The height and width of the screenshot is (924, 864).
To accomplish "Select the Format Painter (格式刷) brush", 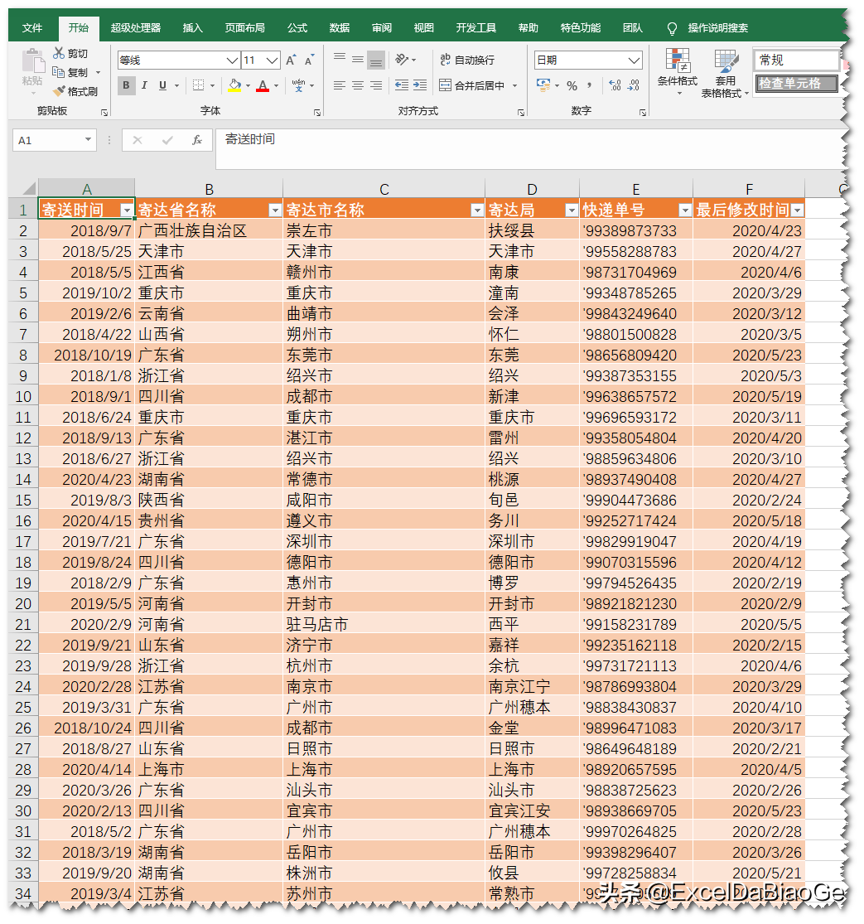I will (59, 91).
